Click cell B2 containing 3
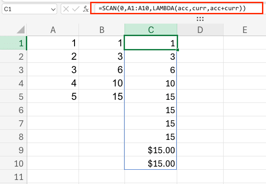The width and height of the screenshot is (266, 184). tap(102, 56)
